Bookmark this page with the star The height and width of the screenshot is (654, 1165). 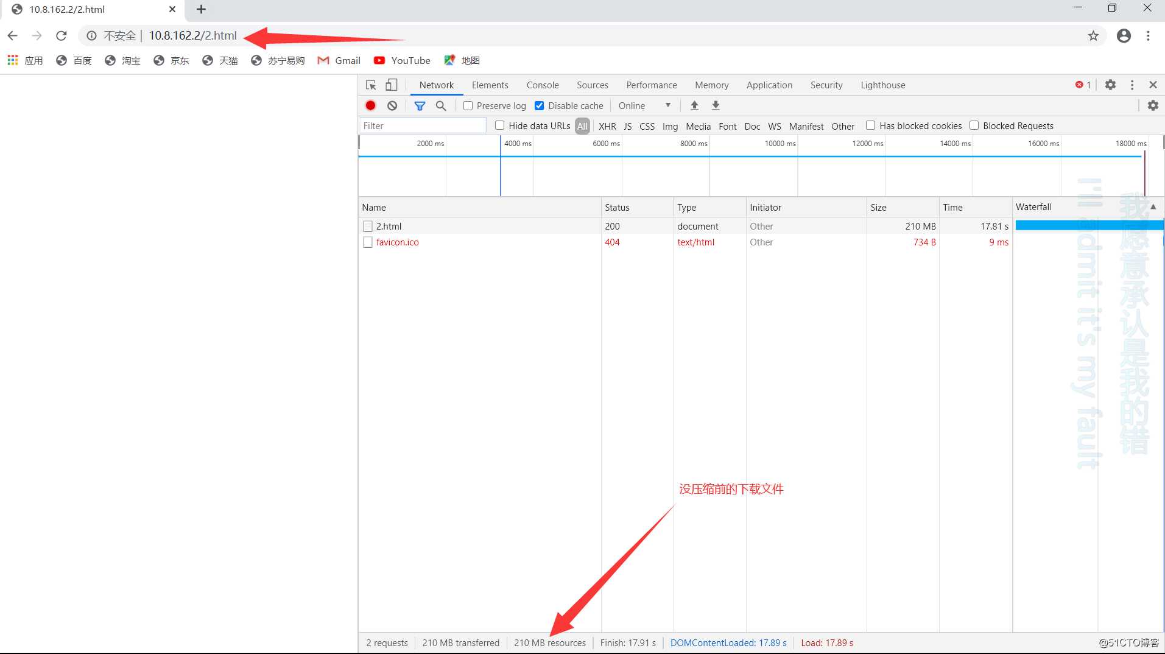tap(1093, 35)
